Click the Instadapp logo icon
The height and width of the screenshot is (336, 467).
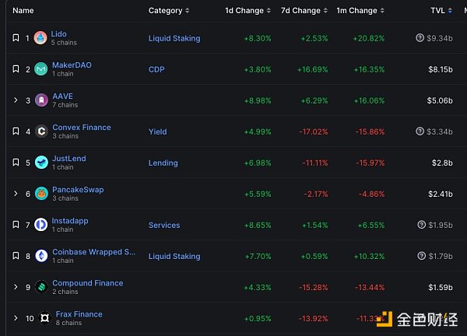coord(40,225)
